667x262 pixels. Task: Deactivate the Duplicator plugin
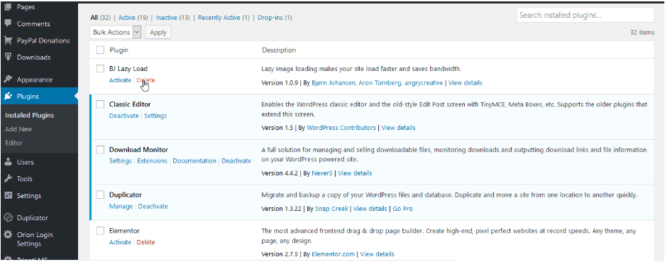click(153, 207)
